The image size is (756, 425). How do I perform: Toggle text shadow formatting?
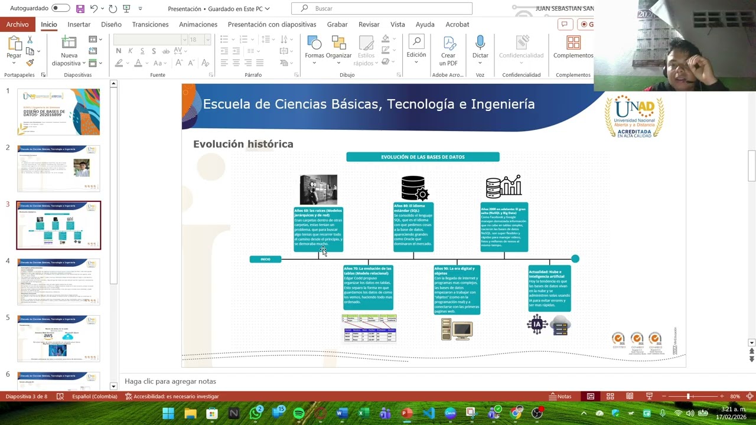154,51
